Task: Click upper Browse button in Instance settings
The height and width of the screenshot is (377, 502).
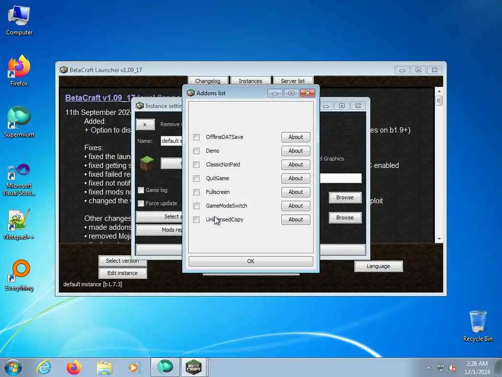Action: tap(345, 197)
